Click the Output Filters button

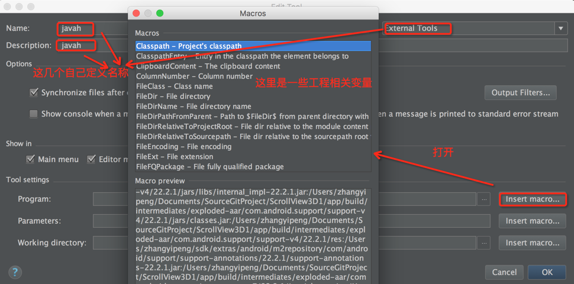tap(520, 93)
